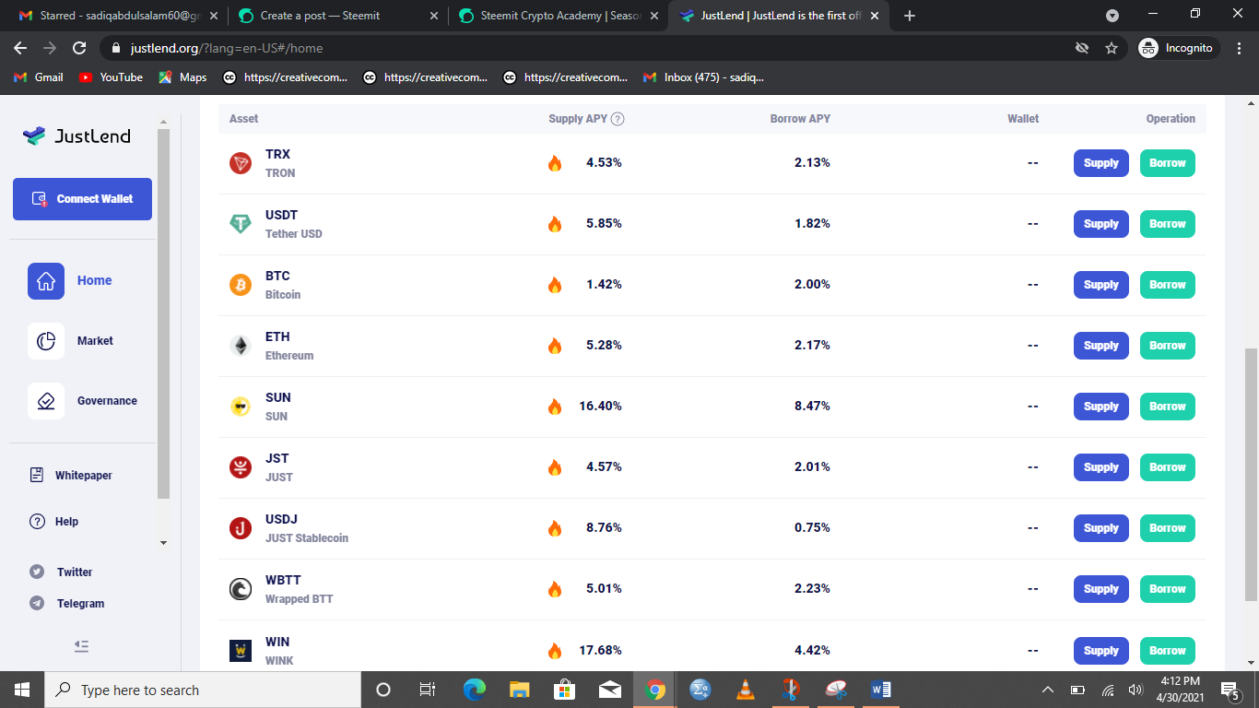The width and height of the screenshot is (1259, 708).
Task: Show hidden system tray icons chevron
Action: coord(1048,690)
